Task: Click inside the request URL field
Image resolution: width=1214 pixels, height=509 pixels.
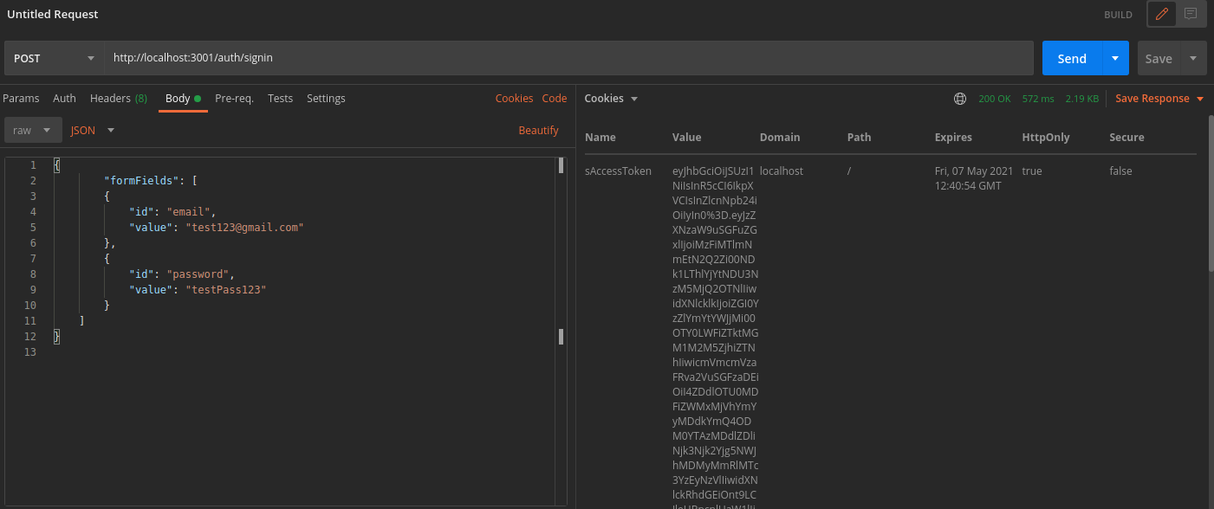Action: (347, 58)
